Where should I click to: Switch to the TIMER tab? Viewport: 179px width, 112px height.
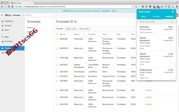tap(143, 17)
